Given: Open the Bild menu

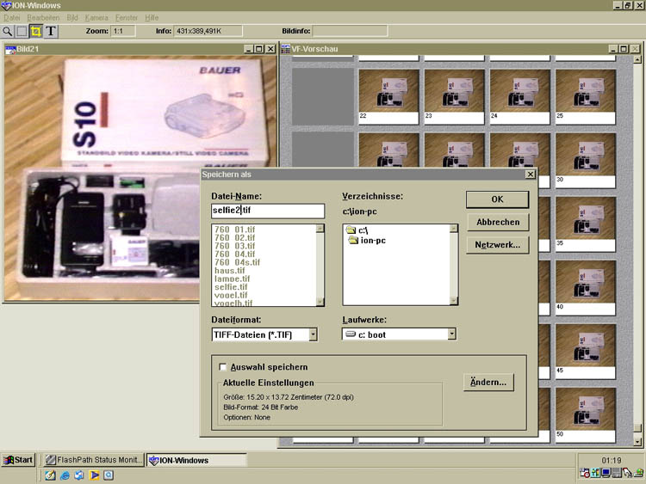Looking at the screenshot, I should click(72, 18).
